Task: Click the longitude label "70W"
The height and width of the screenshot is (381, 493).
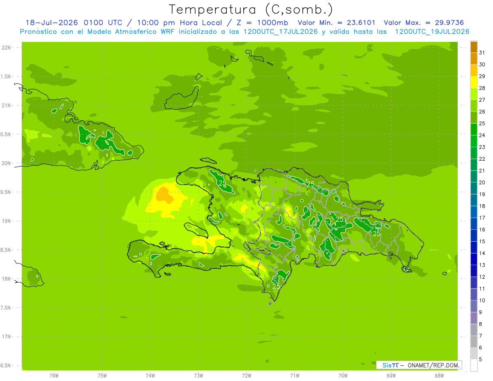Action: tap(343, 376)
